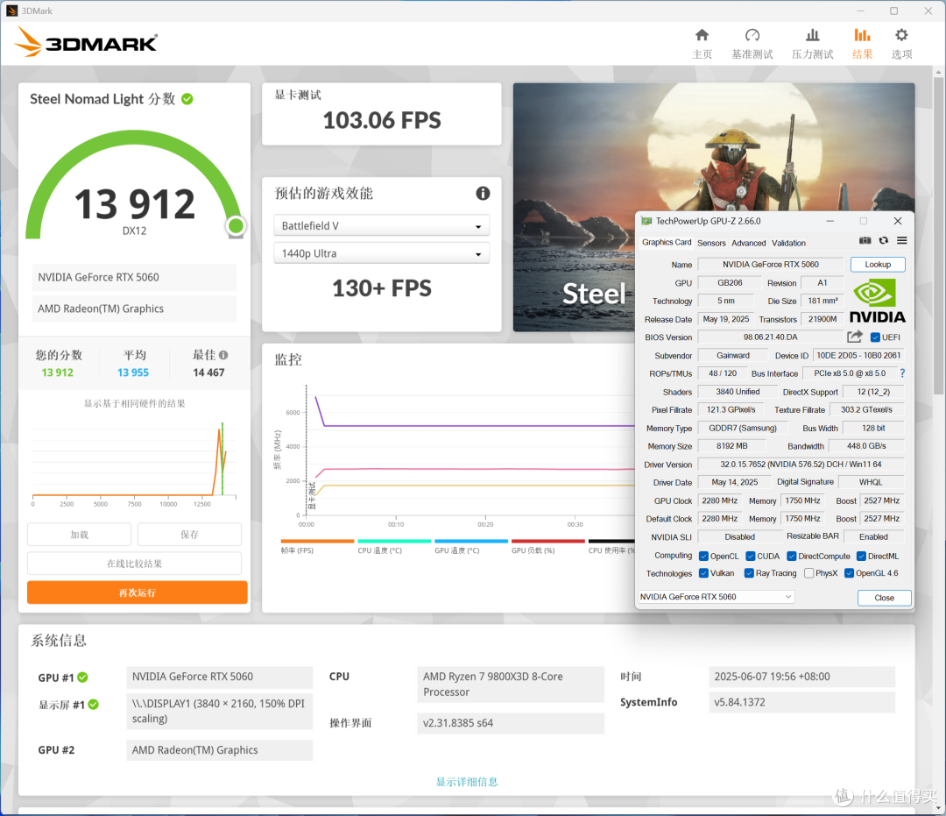Toggle the UEFI checkbox in GPU-Z
The width and height of the screenshot is (946, 816).
(875, 337)
